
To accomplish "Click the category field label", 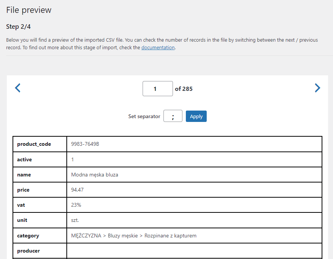I will click(x=28, y=236).
